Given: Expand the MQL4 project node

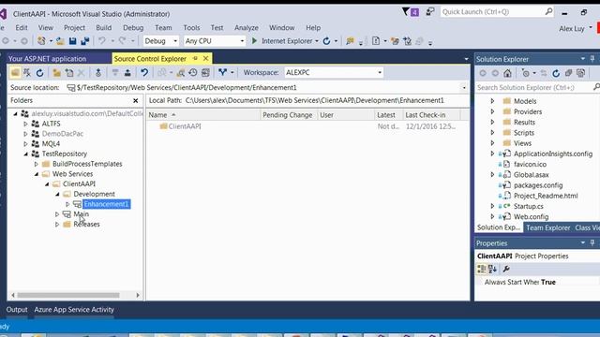Looking at the screenshot, I should click(25, 144).
